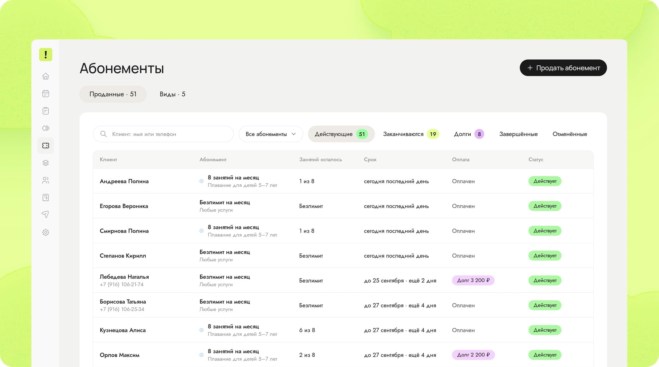Screen dimensions: 659x367
Task: Click "до 25 сентября · ещё 2 дня" cell
Action: (x=400, y=281)
